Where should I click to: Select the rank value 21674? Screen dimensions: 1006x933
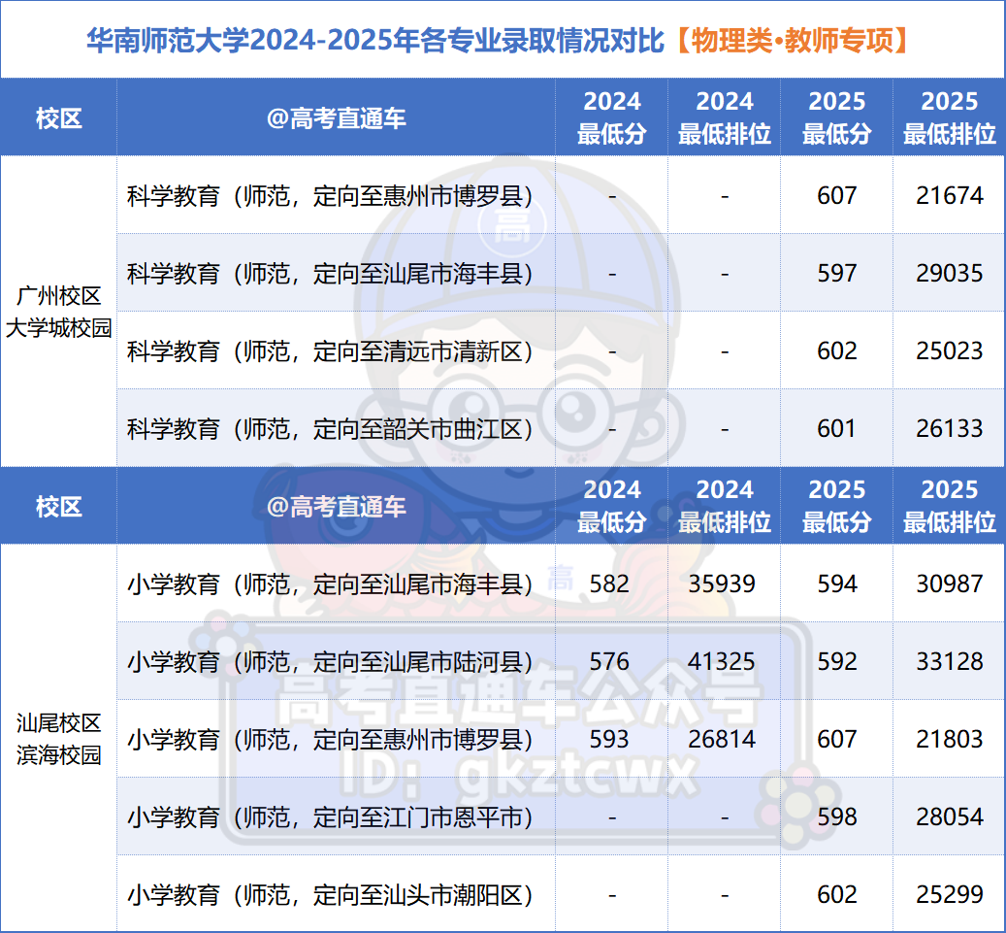pos(949,195)
